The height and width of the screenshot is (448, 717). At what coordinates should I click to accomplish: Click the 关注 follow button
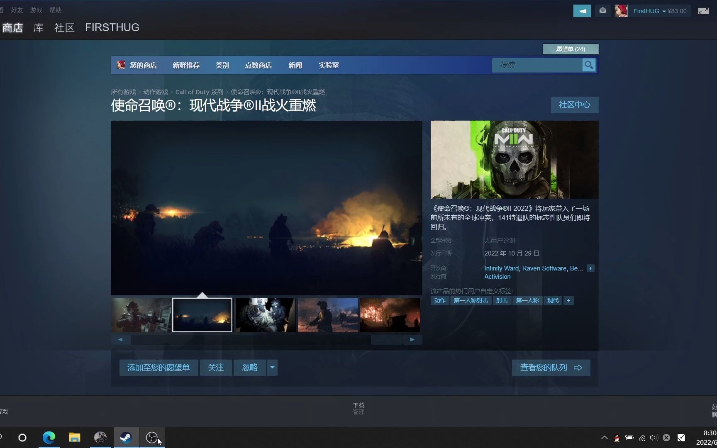216,368
